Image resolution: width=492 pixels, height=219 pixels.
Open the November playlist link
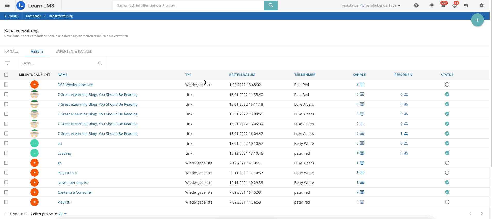pyautogui.click(x=73, y=183)
